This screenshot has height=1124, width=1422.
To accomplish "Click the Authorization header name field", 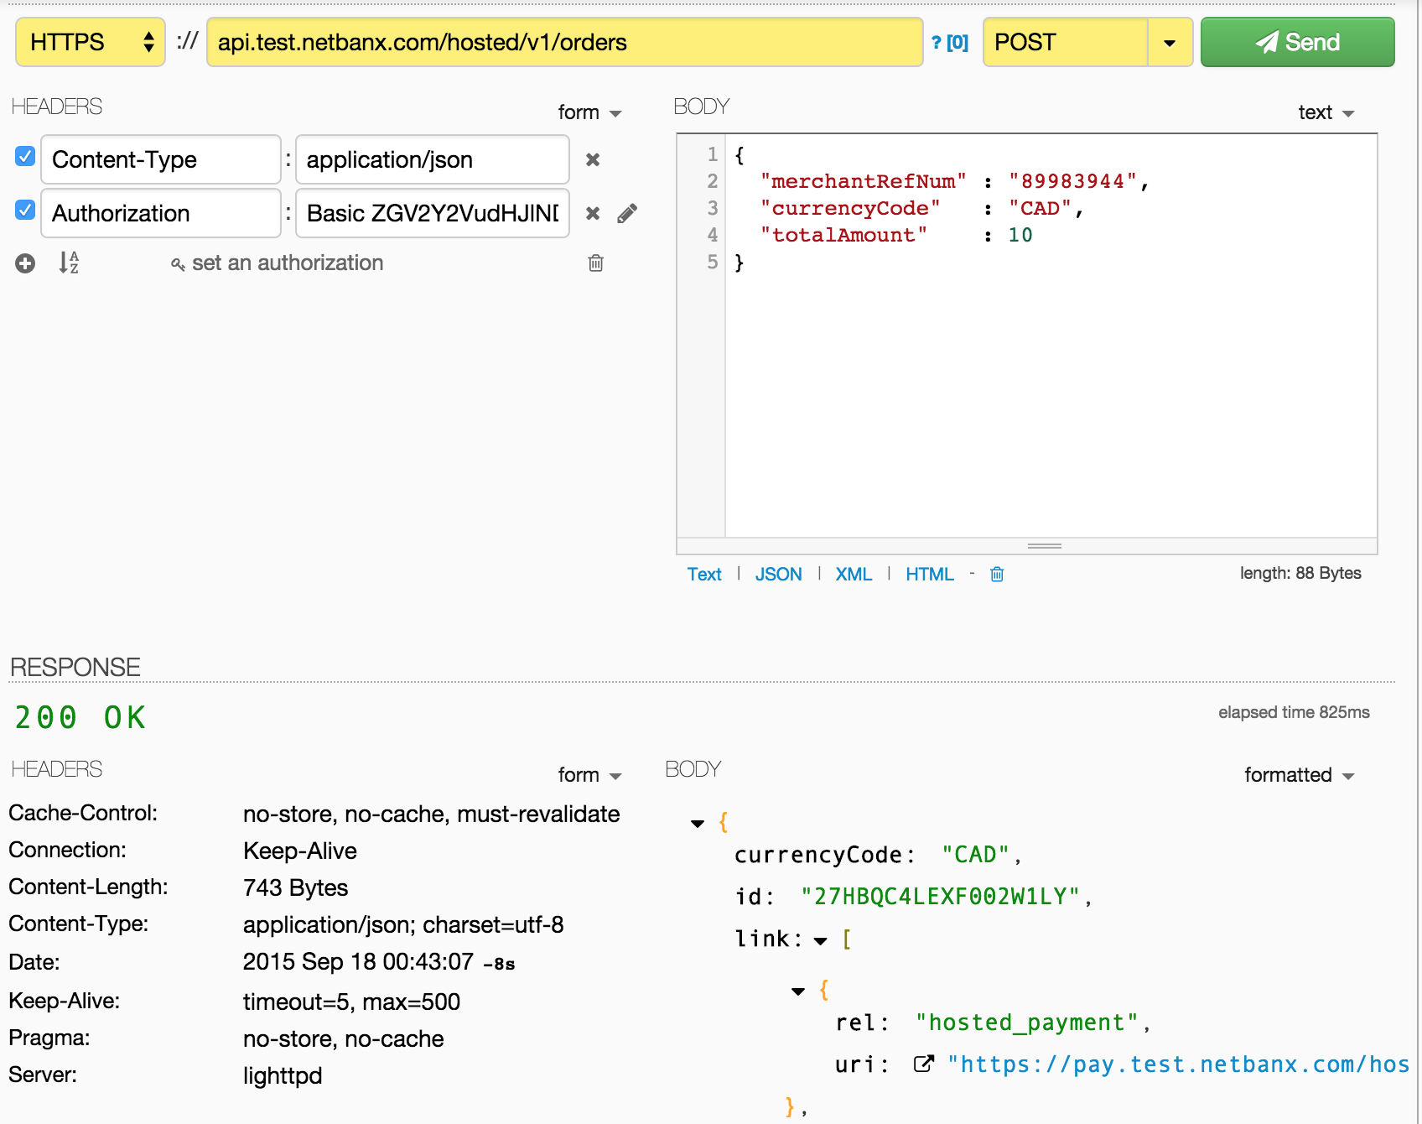I will 160,213.
